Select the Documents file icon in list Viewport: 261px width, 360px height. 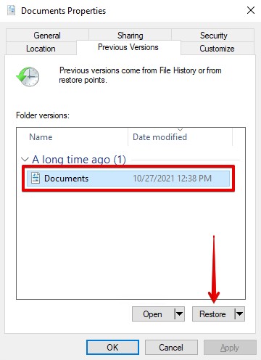pyautogui.click(x=36, y=179)
